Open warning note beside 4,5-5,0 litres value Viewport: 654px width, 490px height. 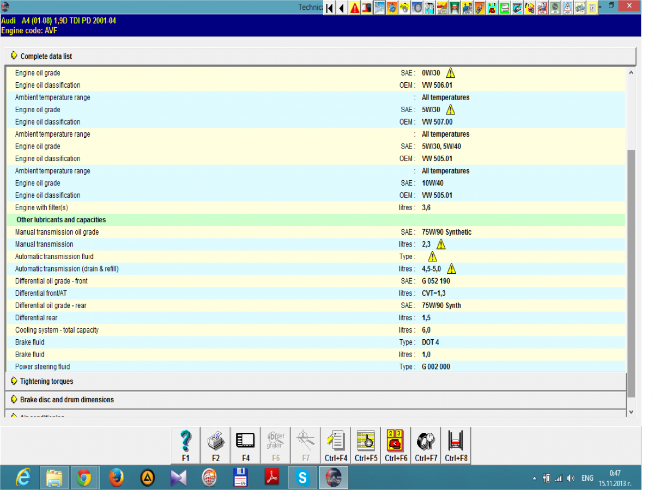pyautogui.click(x=451, y=268)
